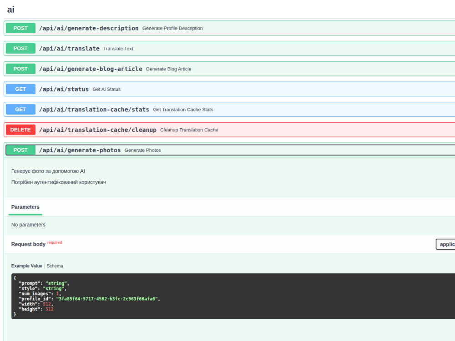The height and width of the screenshot is (341, 455).
Task: Click 'Потрібен аутентифікований користувач' description line
Action: coord(59,182)
